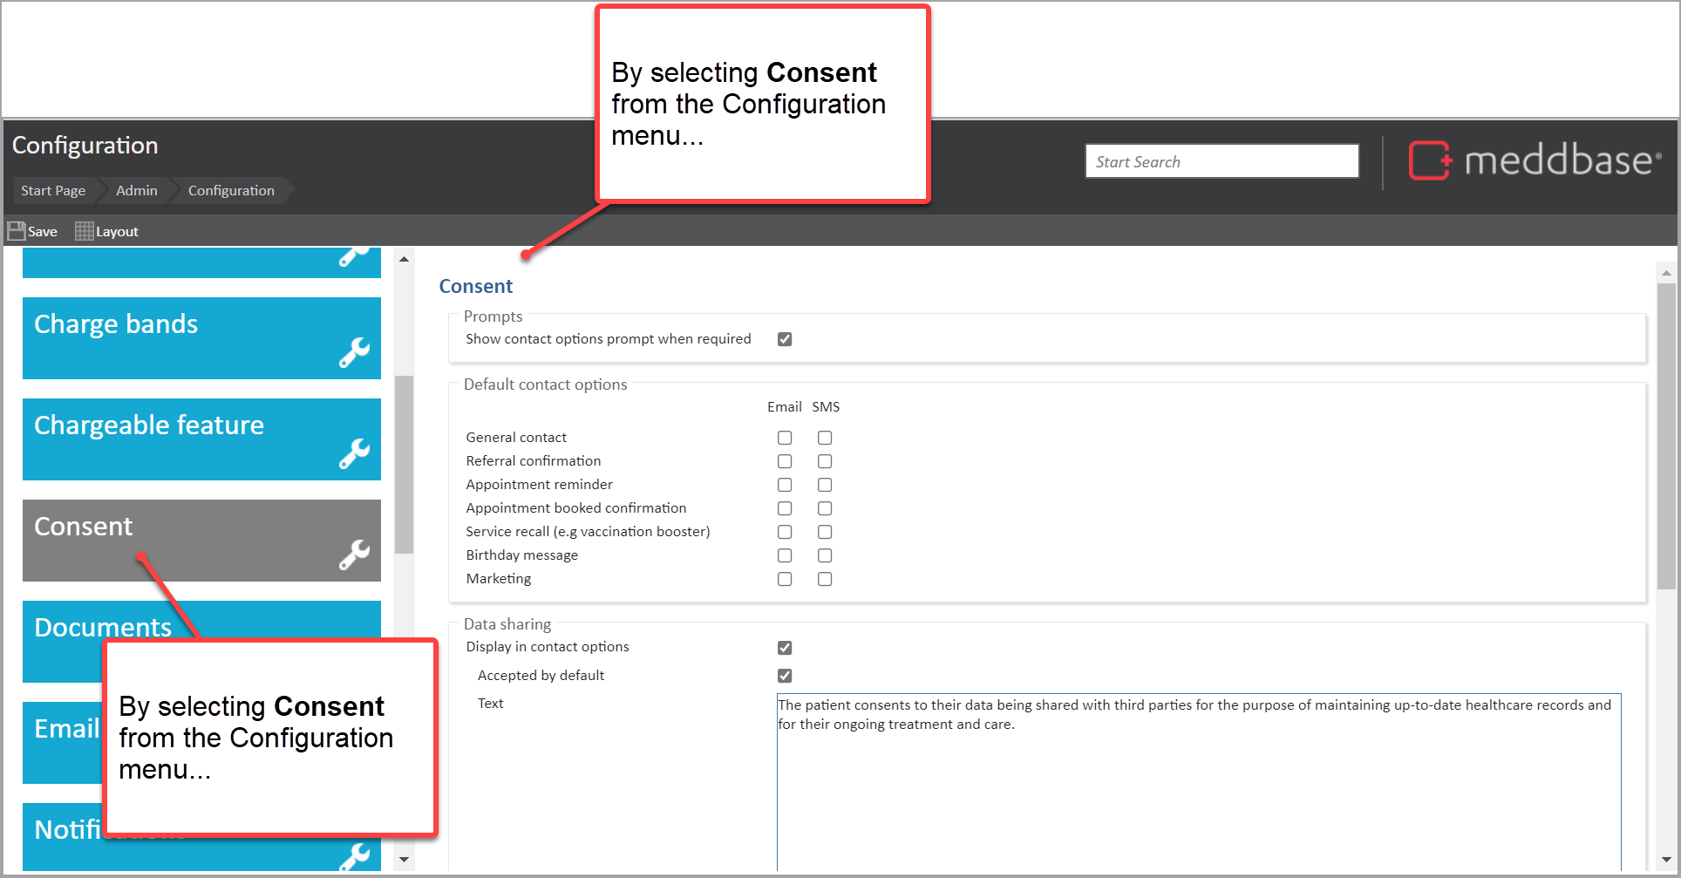
Task: Click the Layout grid icon
Action: point(84,231)
